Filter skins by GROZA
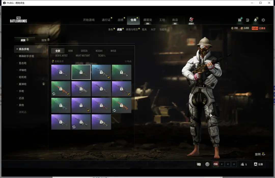 coord(84,51)
